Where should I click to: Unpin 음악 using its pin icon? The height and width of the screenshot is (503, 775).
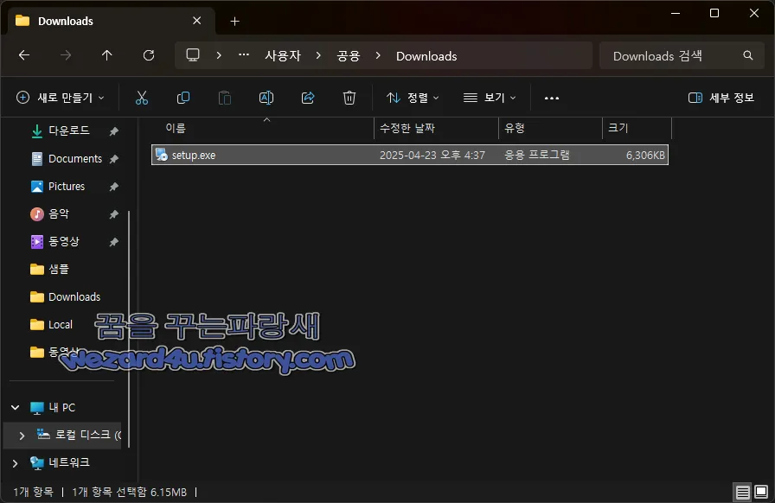click(113, 214)
